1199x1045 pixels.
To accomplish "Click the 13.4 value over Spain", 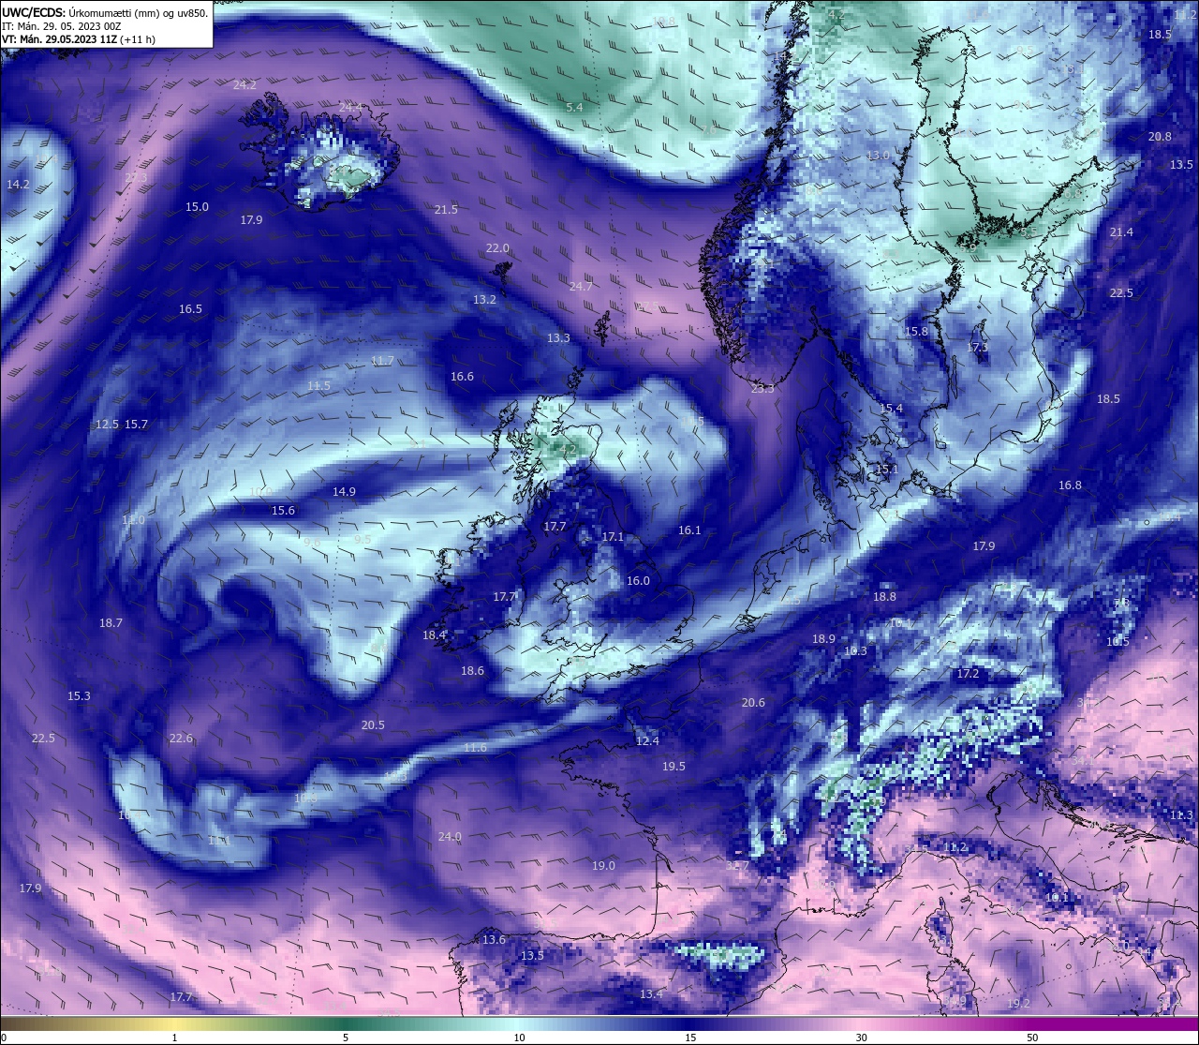I will point(651,994).
